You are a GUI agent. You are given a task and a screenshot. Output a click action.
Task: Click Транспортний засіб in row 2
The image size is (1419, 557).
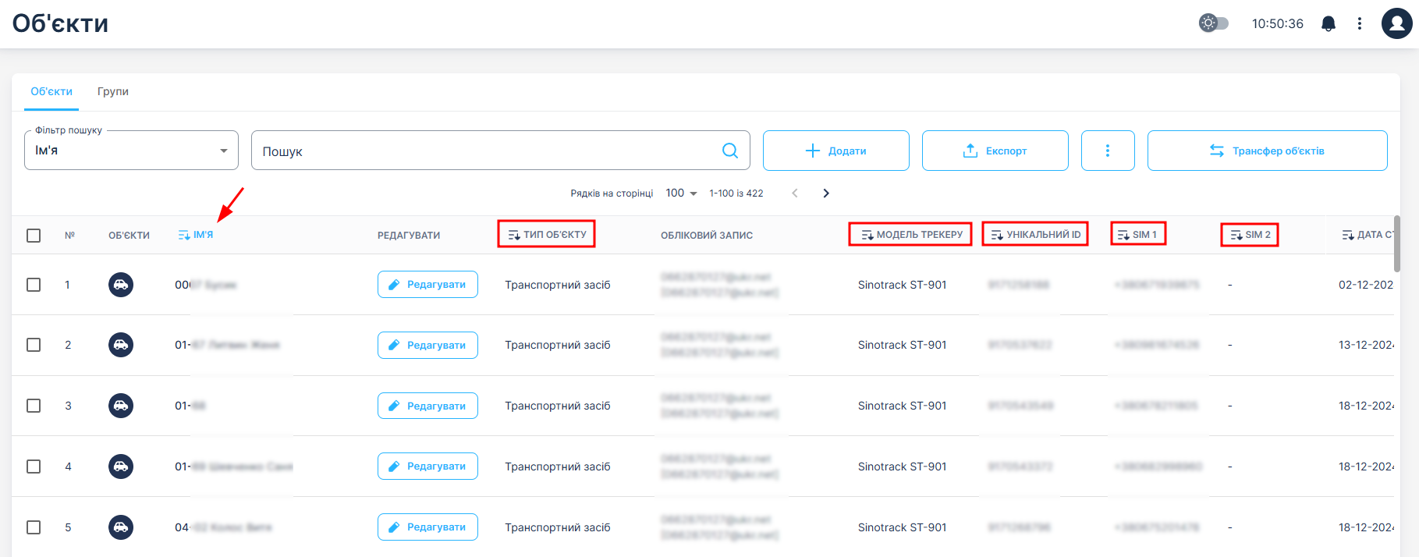[558, 345]
